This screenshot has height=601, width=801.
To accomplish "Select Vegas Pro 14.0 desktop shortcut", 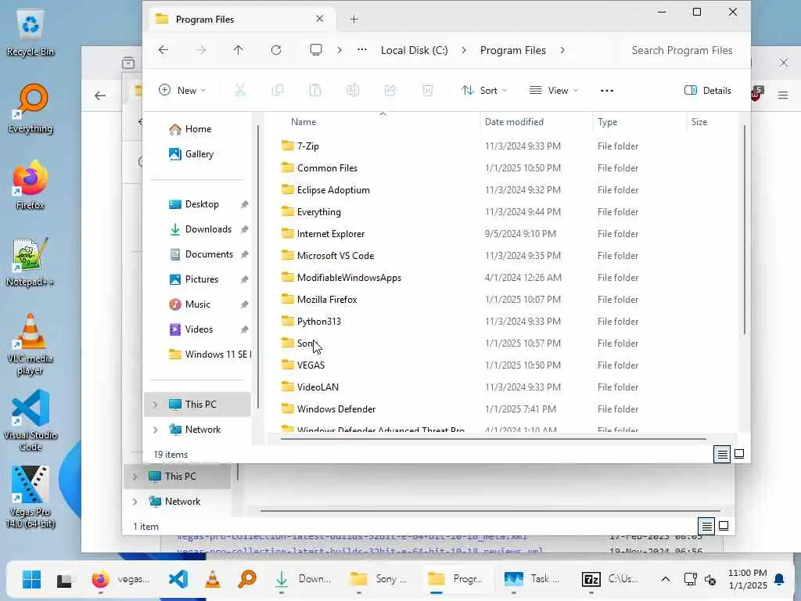I will point(31,497).
